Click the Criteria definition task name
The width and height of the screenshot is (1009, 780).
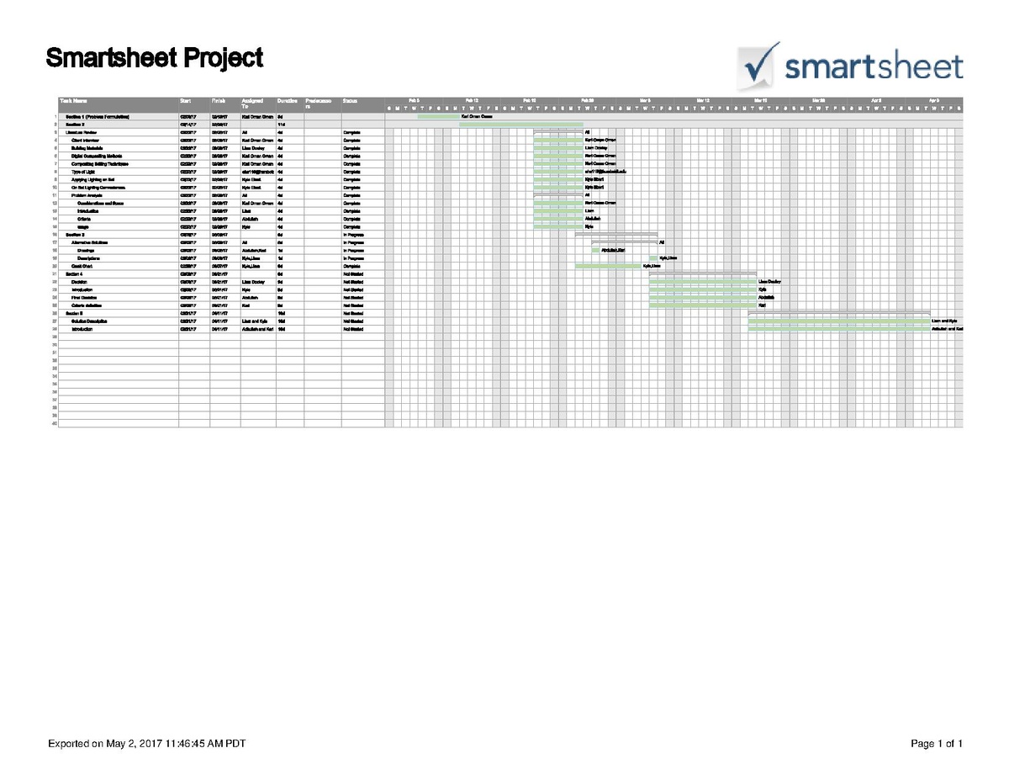coord(86,305)
